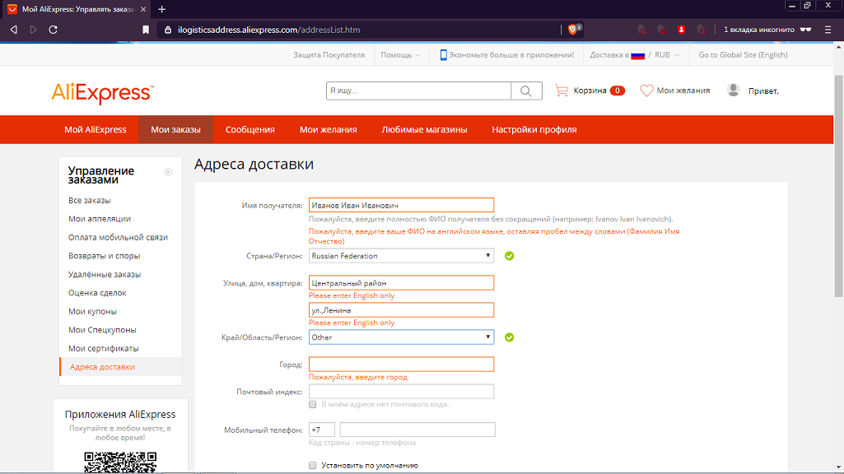
Task: Click the mobile phone app icon
Action: pos(443,55)
